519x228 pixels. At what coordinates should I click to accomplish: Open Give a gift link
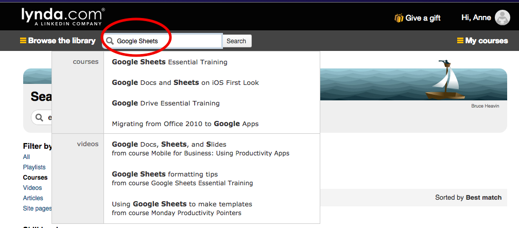tap(423, 18)
